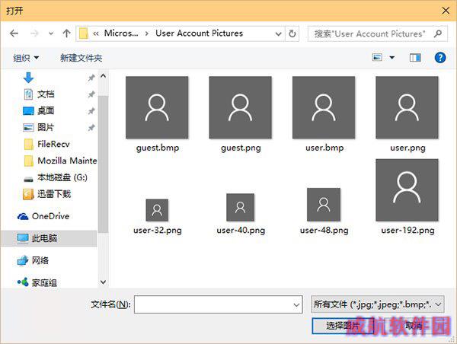Click the 选择图片 button
Viewport: 457px width, 344px height.
point(343,326)
